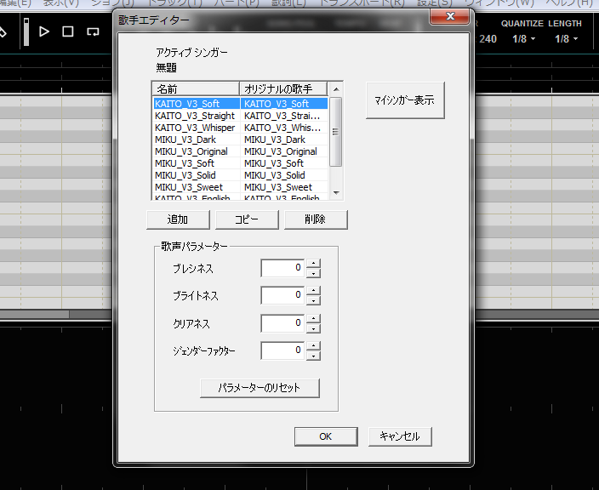The height and width of the screenshot is (490, 599).
Task: Decrease ジェンダーファクター with the down arrow
Action: click(x=313, y=356)
